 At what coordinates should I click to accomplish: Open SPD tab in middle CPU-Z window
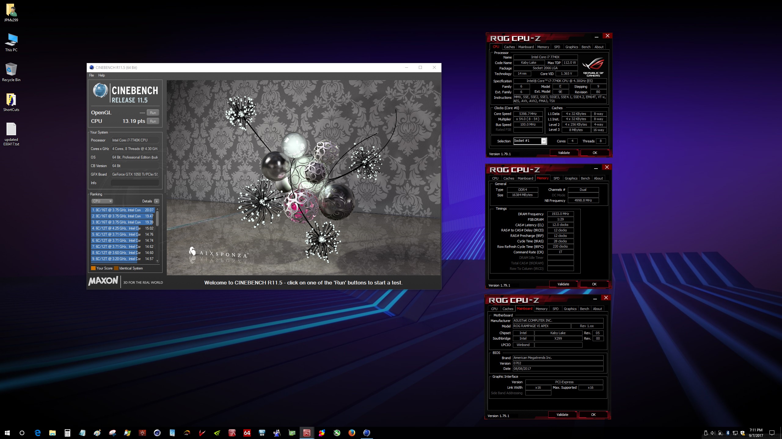click(x=557, y=178)
